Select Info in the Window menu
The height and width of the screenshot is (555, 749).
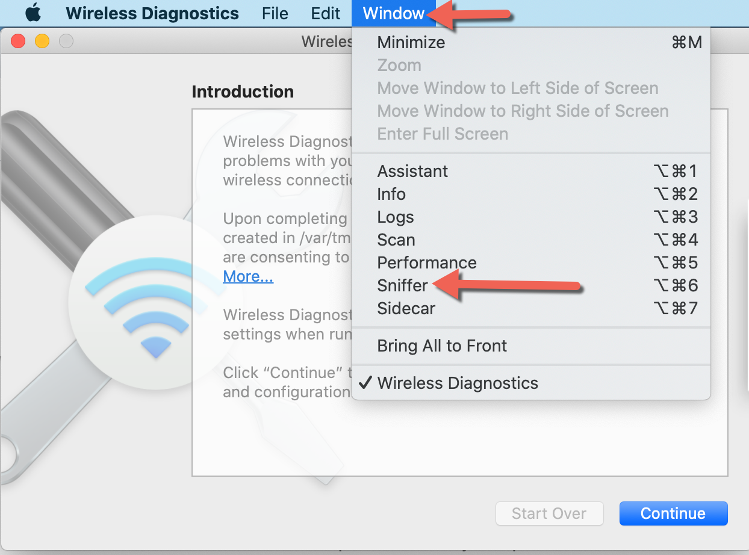coord(391,194)
